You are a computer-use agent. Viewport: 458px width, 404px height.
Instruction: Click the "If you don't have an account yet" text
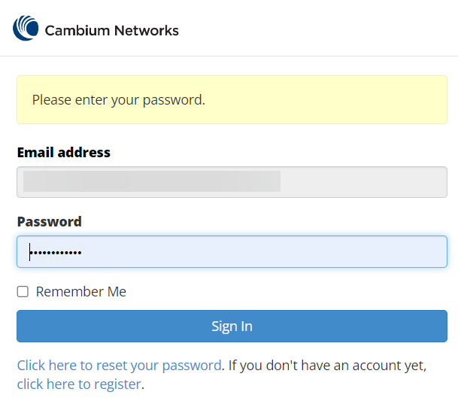coord(327,366)
